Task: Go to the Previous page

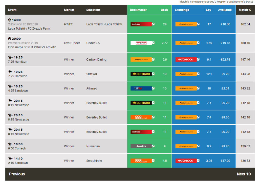Action: 17,174
